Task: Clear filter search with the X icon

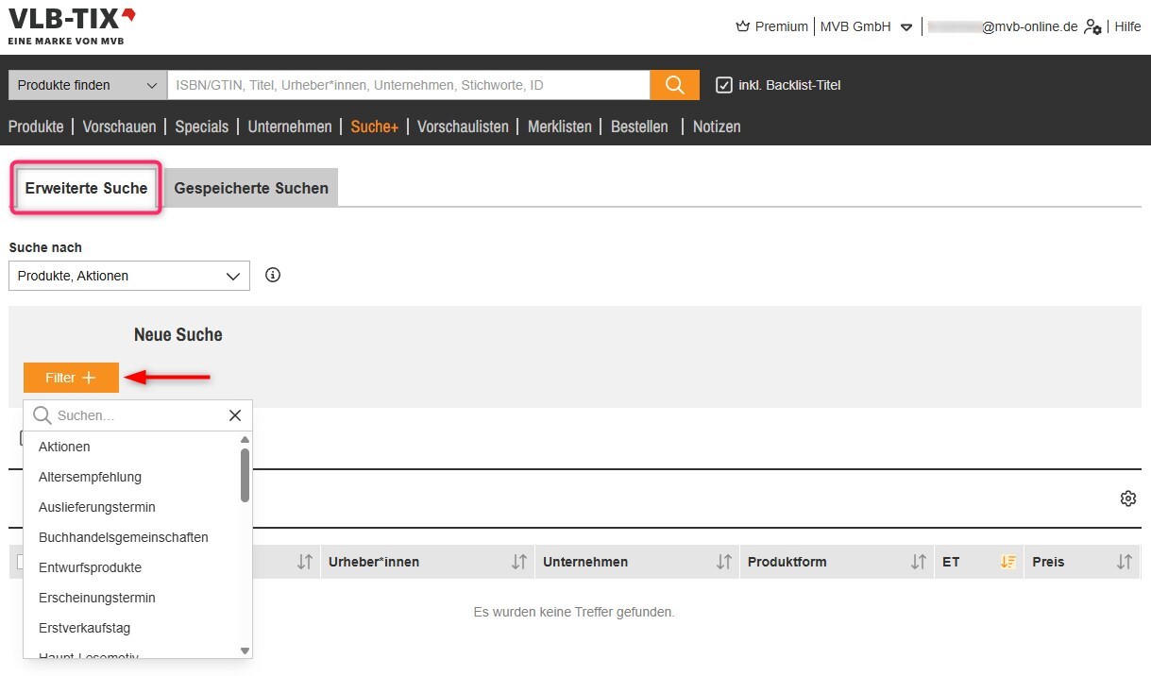Action: point(235,415)
